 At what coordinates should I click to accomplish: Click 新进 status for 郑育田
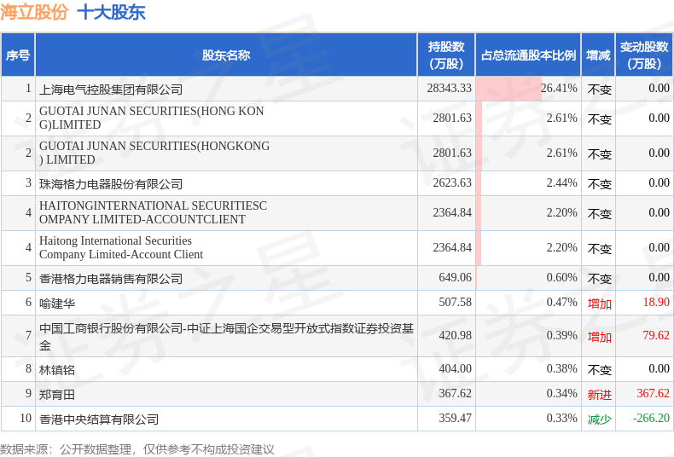click(599, 394)
